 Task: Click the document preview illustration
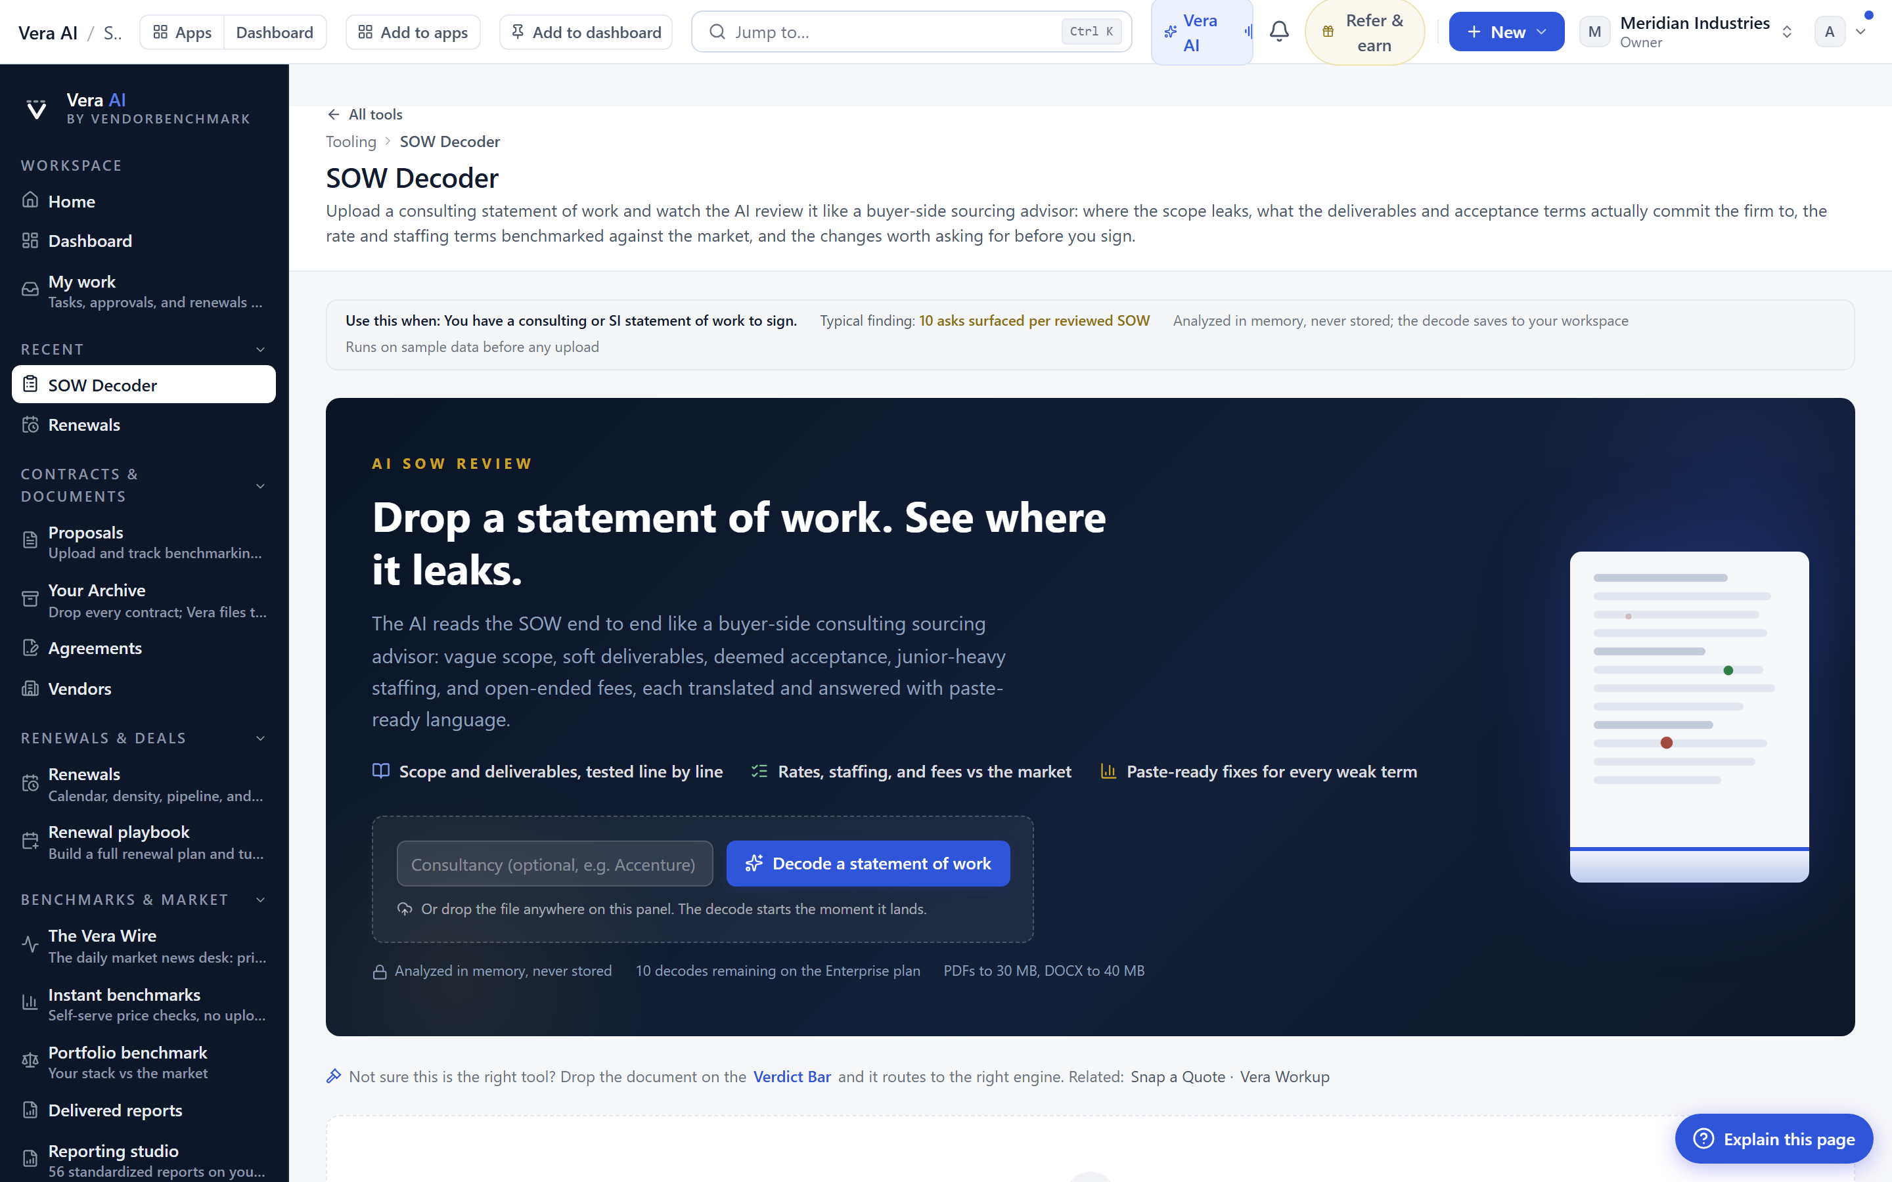click(1689, 717)
